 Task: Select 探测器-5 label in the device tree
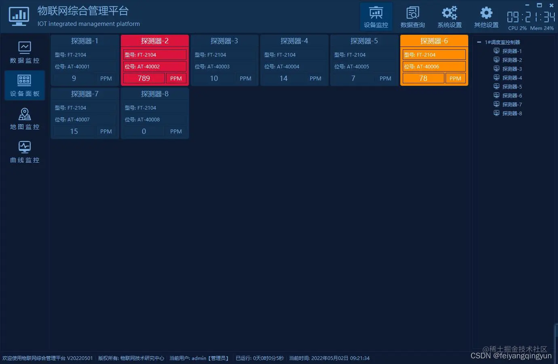(512, 87)
